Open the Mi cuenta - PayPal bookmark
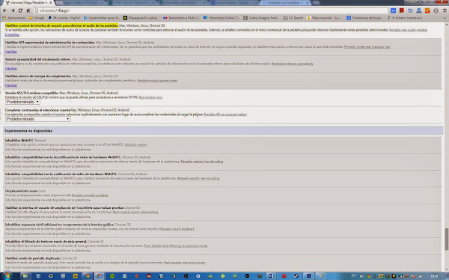This screenshot has width=449, height=280. coord(64,18)
